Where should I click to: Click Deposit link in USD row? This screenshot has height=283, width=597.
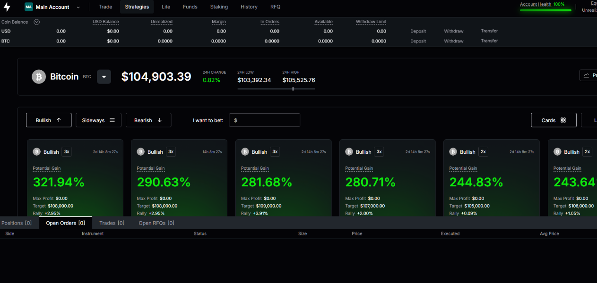click(418, 31)
